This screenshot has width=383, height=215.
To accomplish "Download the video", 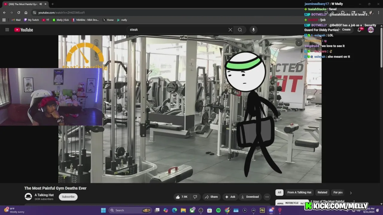I will [x=250, y=197].
